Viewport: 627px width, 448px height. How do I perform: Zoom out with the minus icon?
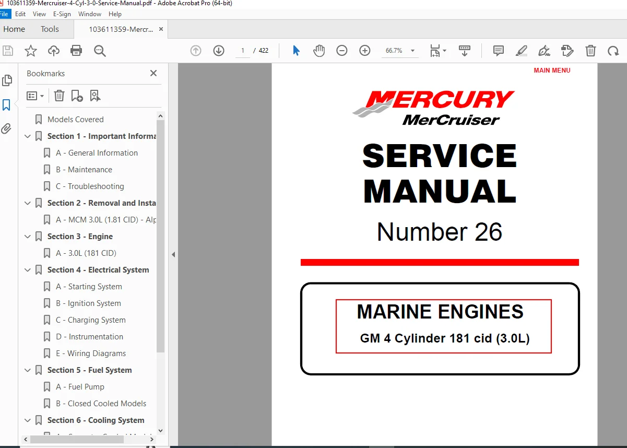click(342, 51)
